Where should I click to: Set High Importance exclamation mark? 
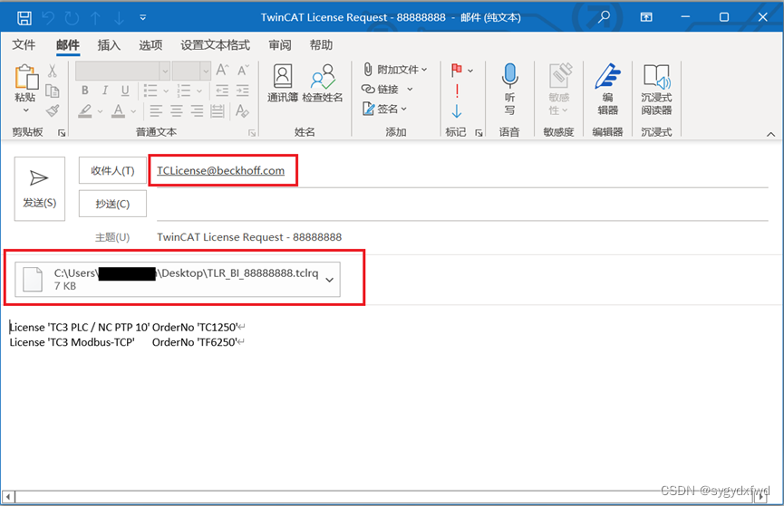click(x=457, y=91)
